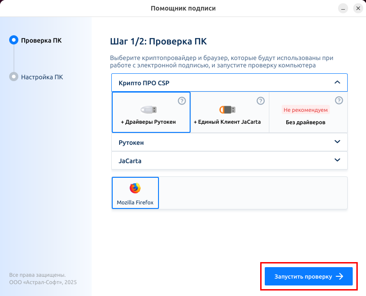Select the + Единый Клиент JaCarta card
Viewport: 366px width, 296px height.
point(230,112)
